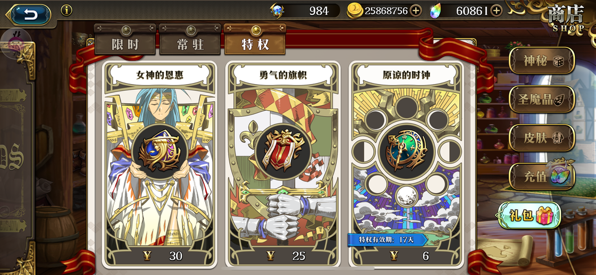Switch to the 限时 tab
This screenshot has width=596, height=275.
125,44
